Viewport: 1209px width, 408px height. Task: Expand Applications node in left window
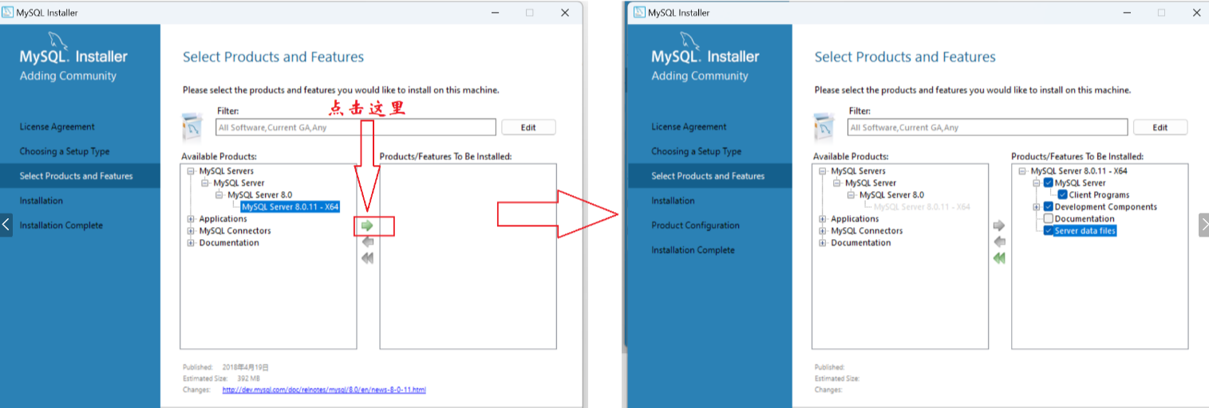192,219
